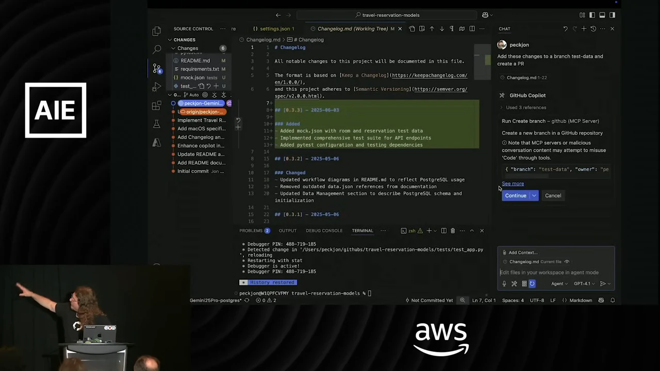660x371 pixels.
Task: Navigate back with title bar arrow
Action: 278,15
